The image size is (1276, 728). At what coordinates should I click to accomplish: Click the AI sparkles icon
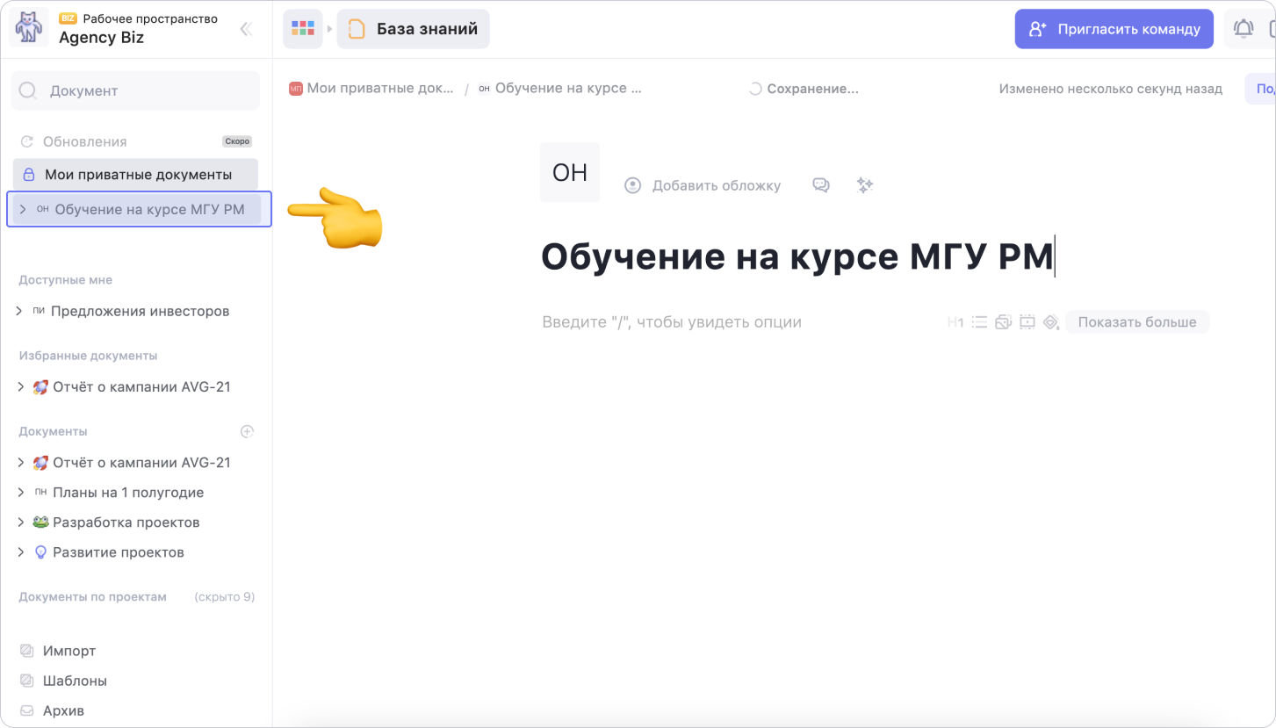865,185
